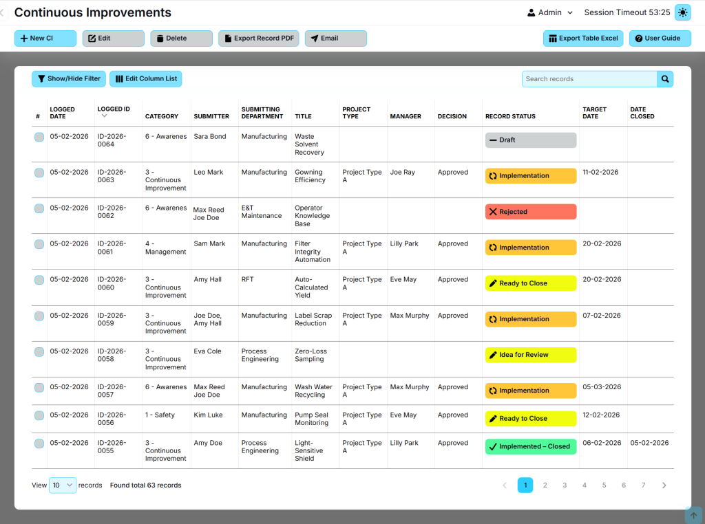Screen dimensions: 705x524
Task: Go to next page arrow
Action: [x=664, y=485]
